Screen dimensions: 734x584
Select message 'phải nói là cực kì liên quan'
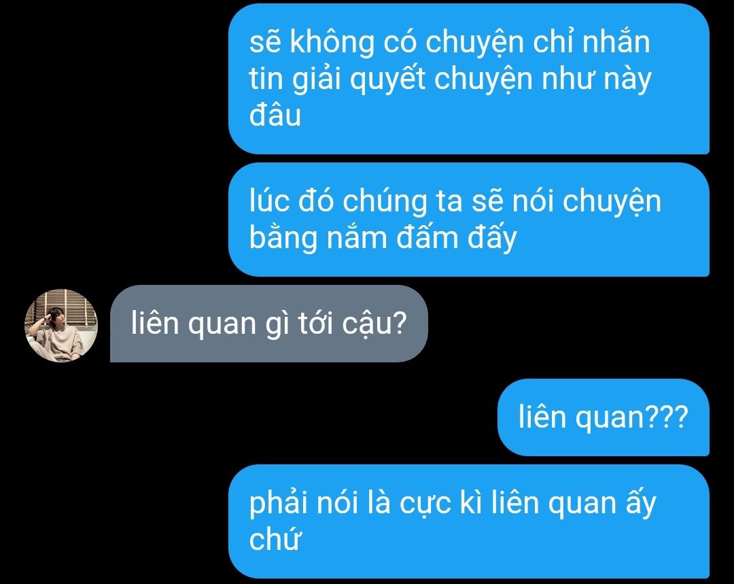point(468,521)
